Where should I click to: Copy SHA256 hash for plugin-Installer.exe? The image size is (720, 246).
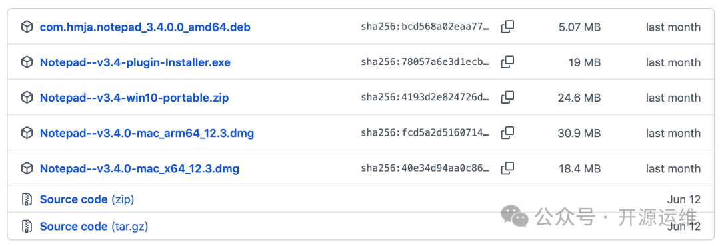[x=507, y=62]
